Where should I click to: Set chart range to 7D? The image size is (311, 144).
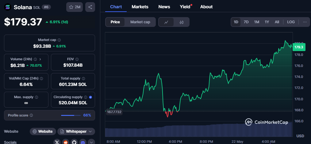[246, 22]
